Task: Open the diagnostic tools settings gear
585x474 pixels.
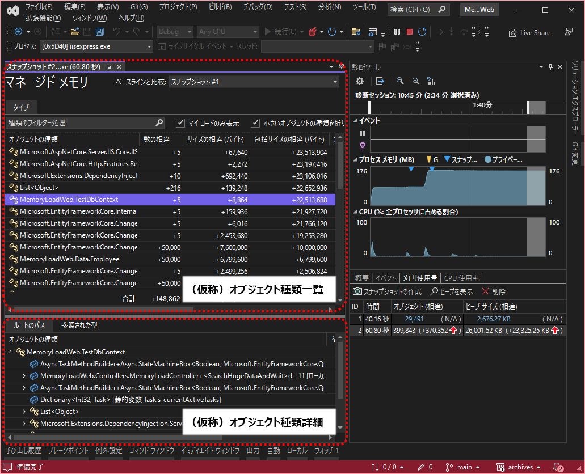Action: (x=360, y=81)
